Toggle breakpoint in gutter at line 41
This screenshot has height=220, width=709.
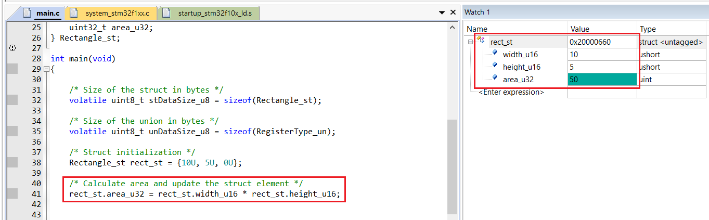[x=12, y=194]
